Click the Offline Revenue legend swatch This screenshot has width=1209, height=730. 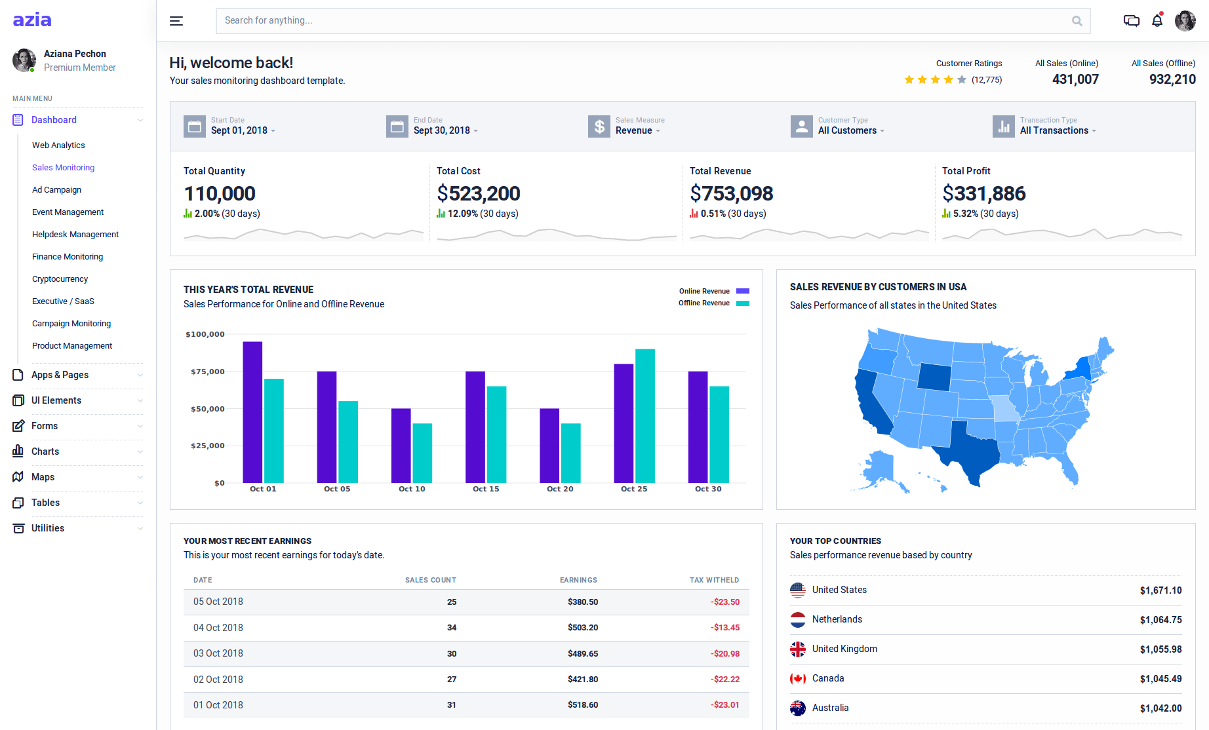click(x=743, y=303)
